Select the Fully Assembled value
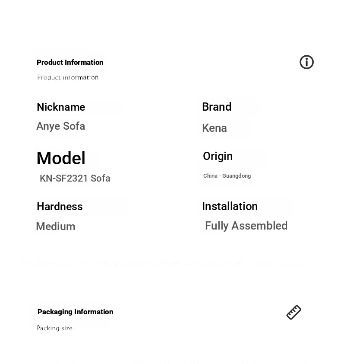 click(x=246, y=226)
